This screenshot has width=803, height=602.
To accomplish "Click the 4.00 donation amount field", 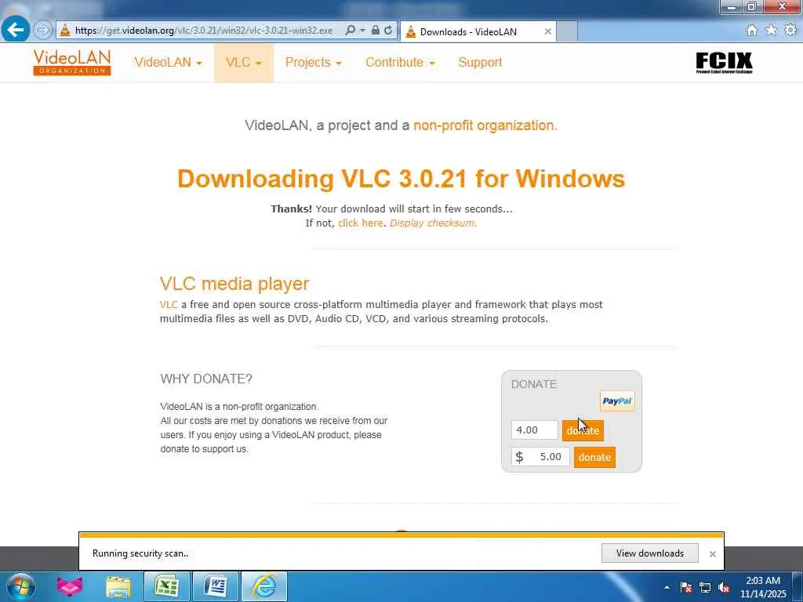I will click(x=535, y=430).
